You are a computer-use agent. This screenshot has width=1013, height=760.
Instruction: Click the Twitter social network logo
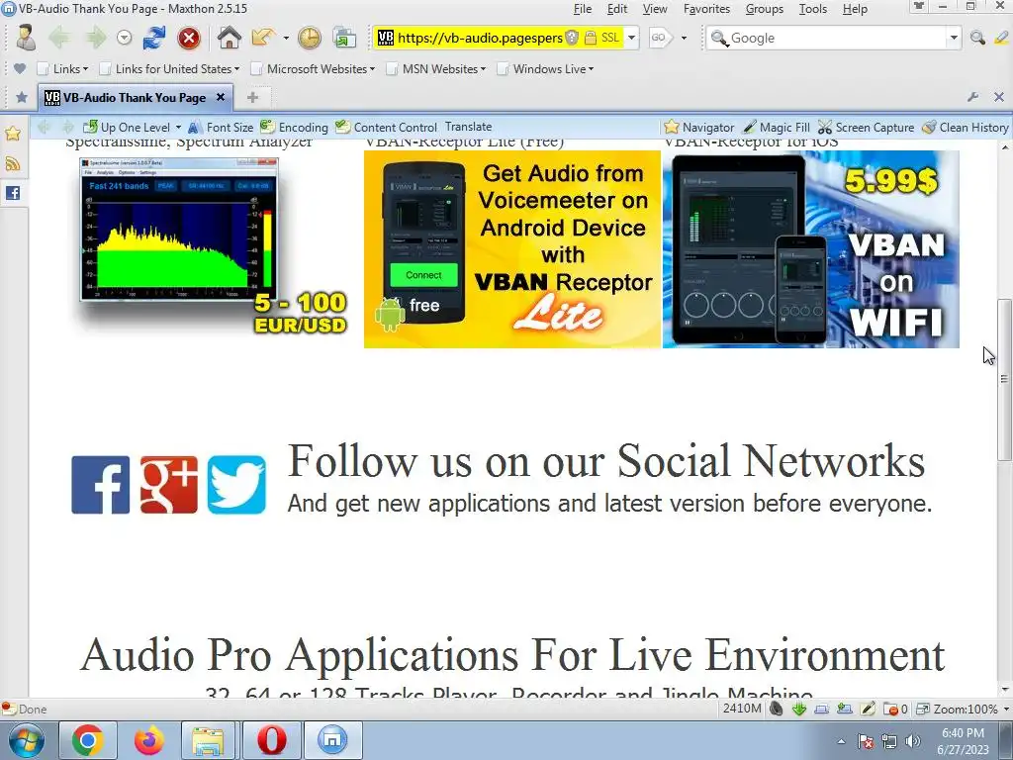pos(236,485)
